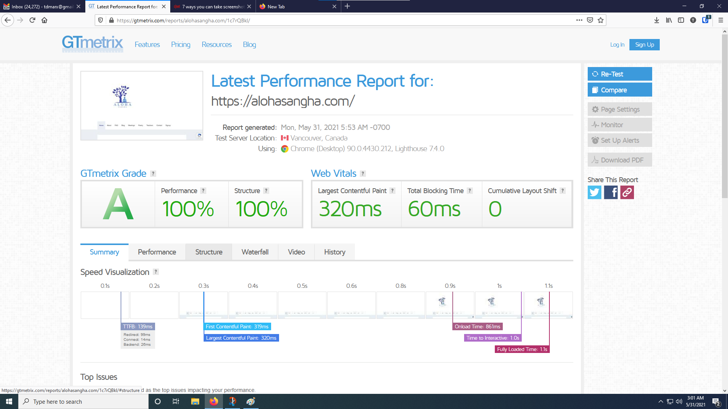This screenshot has width=728, height=409.
Task: Click the site screenshot thumbnail
Action: click(141, 106)
